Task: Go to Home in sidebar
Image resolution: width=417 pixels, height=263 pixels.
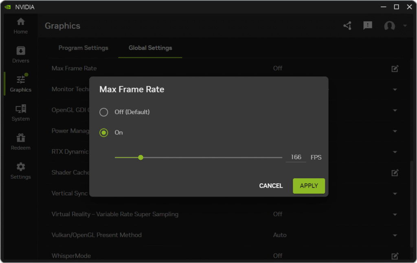Action: tap(20, 26)
